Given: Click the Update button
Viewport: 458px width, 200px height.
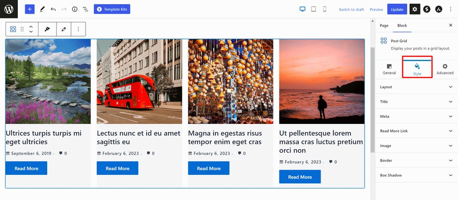Looking at the screenshot, I should click(x=397, y=9).
